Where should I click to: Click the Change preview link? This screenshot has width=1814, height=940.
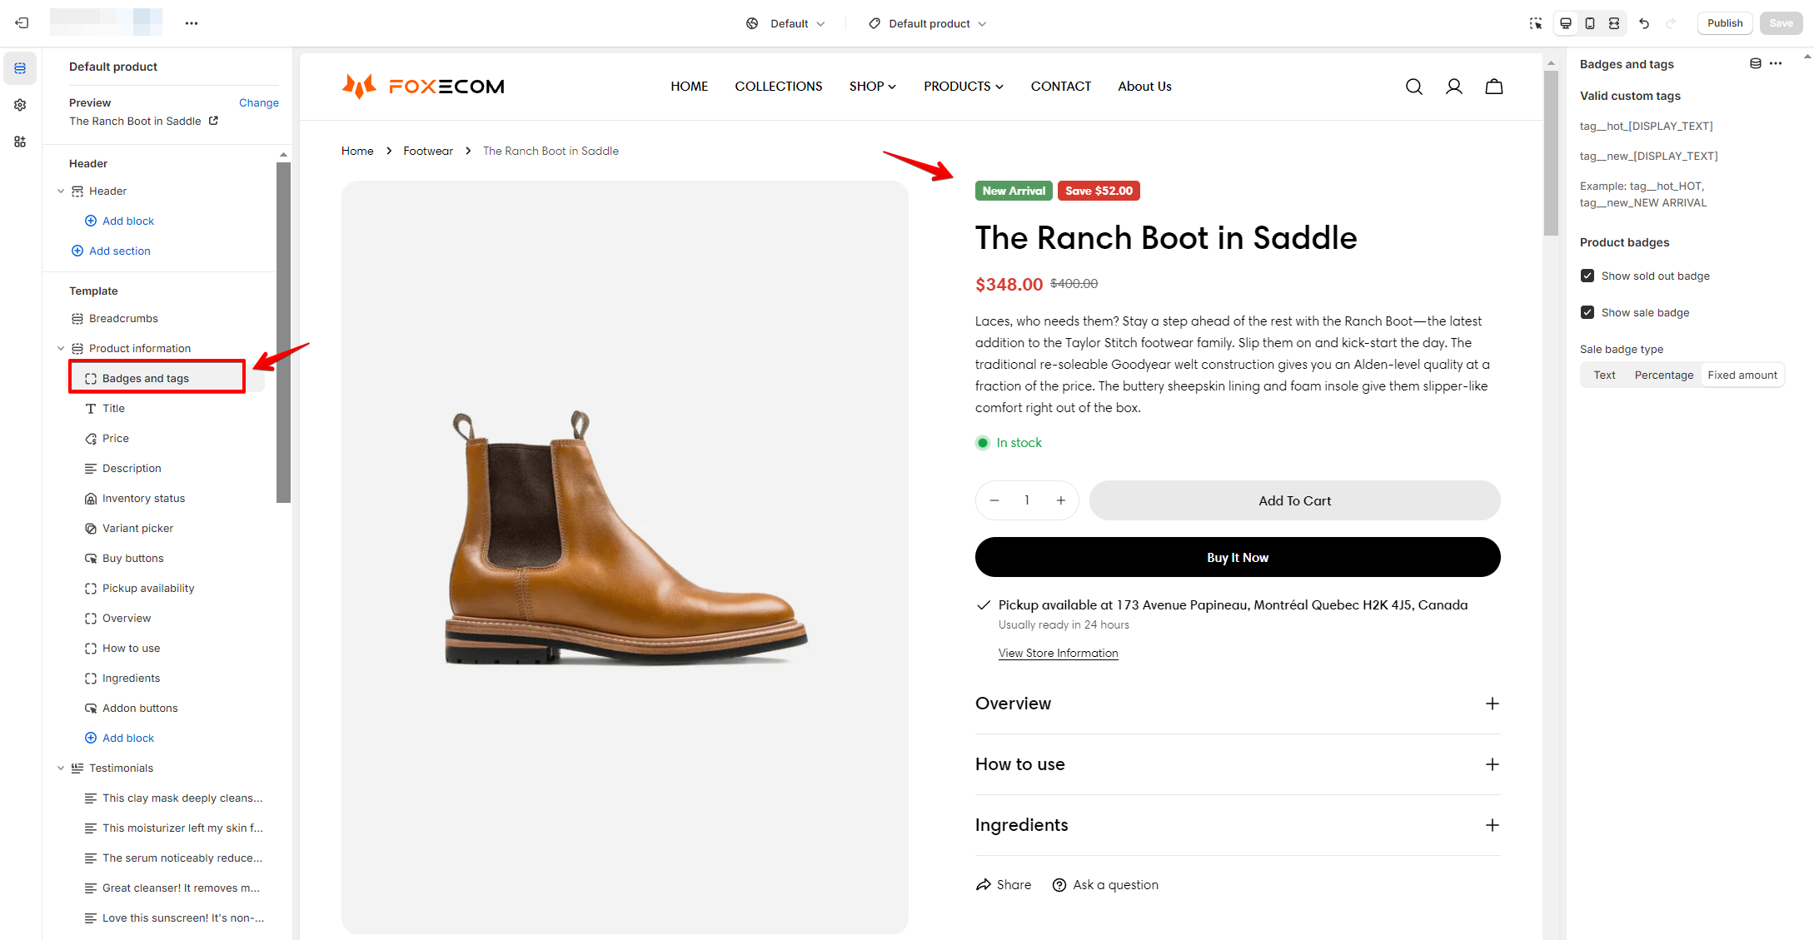pos(259,102)
